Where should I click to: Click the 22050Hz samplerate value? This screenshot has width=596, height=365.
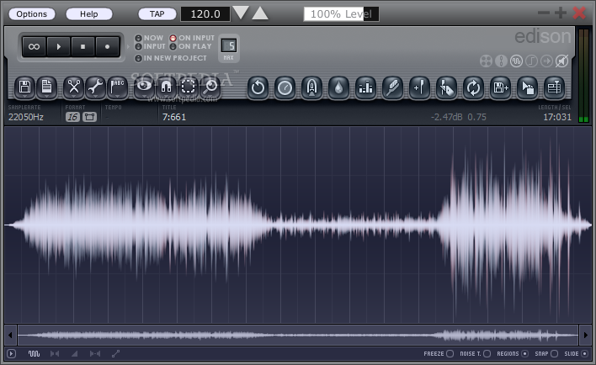pos(26,117)
